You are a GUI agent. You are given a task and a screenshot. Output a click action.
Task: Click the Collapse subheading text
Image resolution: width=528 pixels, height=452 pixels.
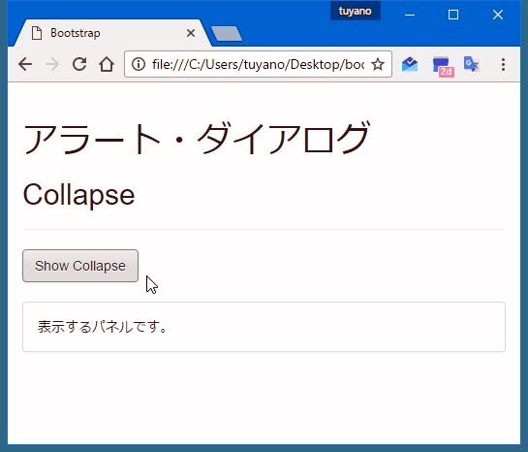(x=78, y=195)
